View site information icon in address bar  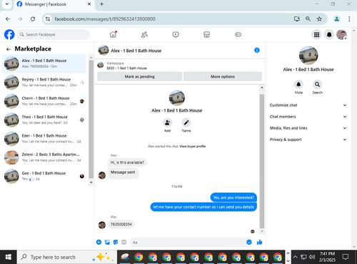pyautogui.click(x=48, y=19)
